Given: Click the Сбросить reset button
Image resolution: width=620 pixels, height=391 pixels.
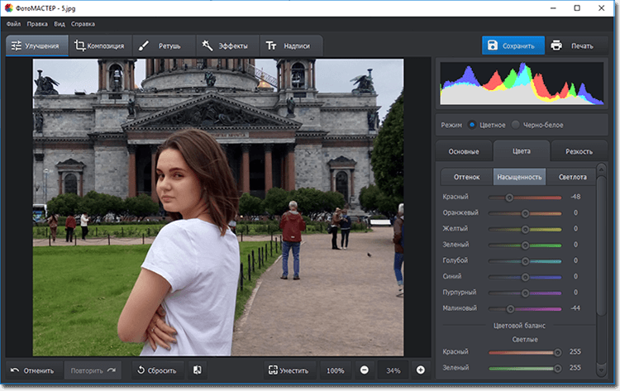Looking at the screenshot, I should [x=156, y=370].
